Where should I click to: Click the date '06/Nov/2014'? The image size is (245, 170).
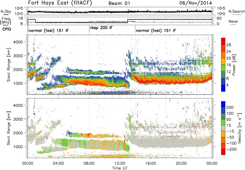[196, 3]
